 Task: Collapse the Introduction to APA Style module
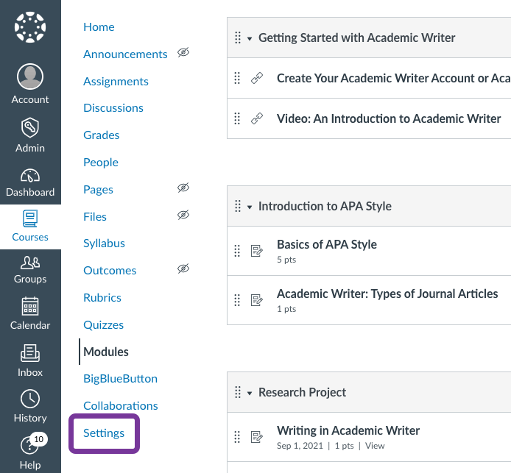tap(250, 207)
